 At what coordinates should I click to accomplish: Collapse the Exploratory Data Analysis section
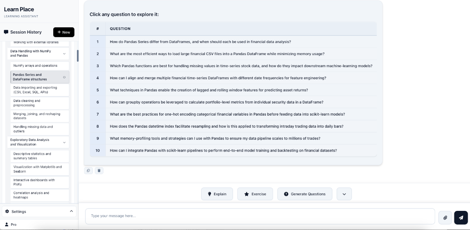[x=64, y=142]
